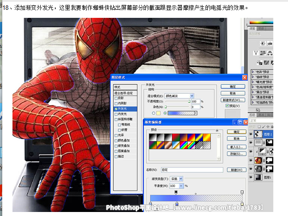Switch to the 蒙版 masks tab
This screenshot has height=216, width=288.
click(x=261, y=29)
